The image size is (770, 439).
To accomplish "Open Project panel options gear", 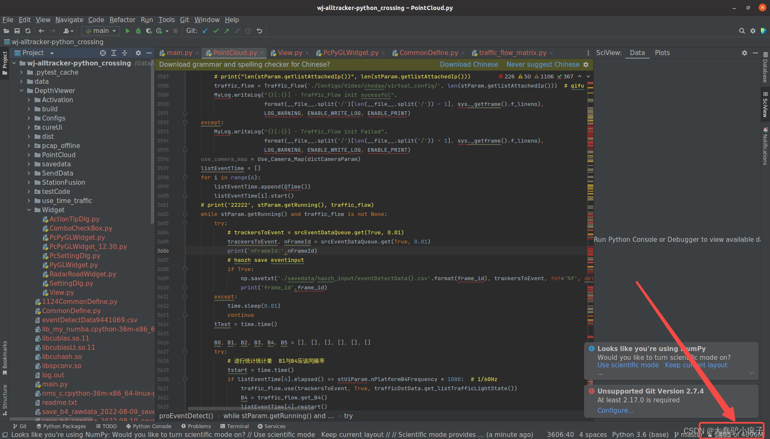I will [138, 53].
